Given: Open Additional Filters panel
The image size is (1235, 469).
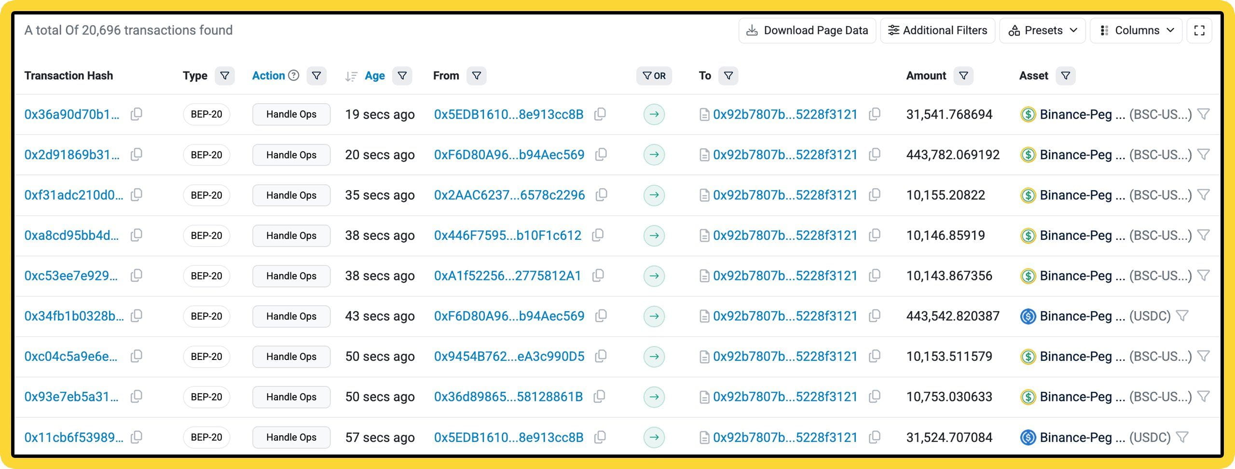Looking at the screenshot, I should point(937,30).
